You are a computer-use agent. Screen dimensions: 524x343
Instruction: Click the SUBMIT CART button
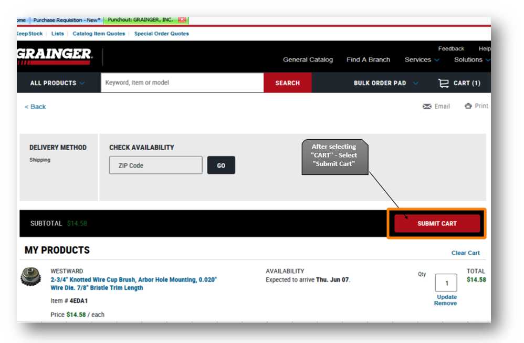point(437,223)
